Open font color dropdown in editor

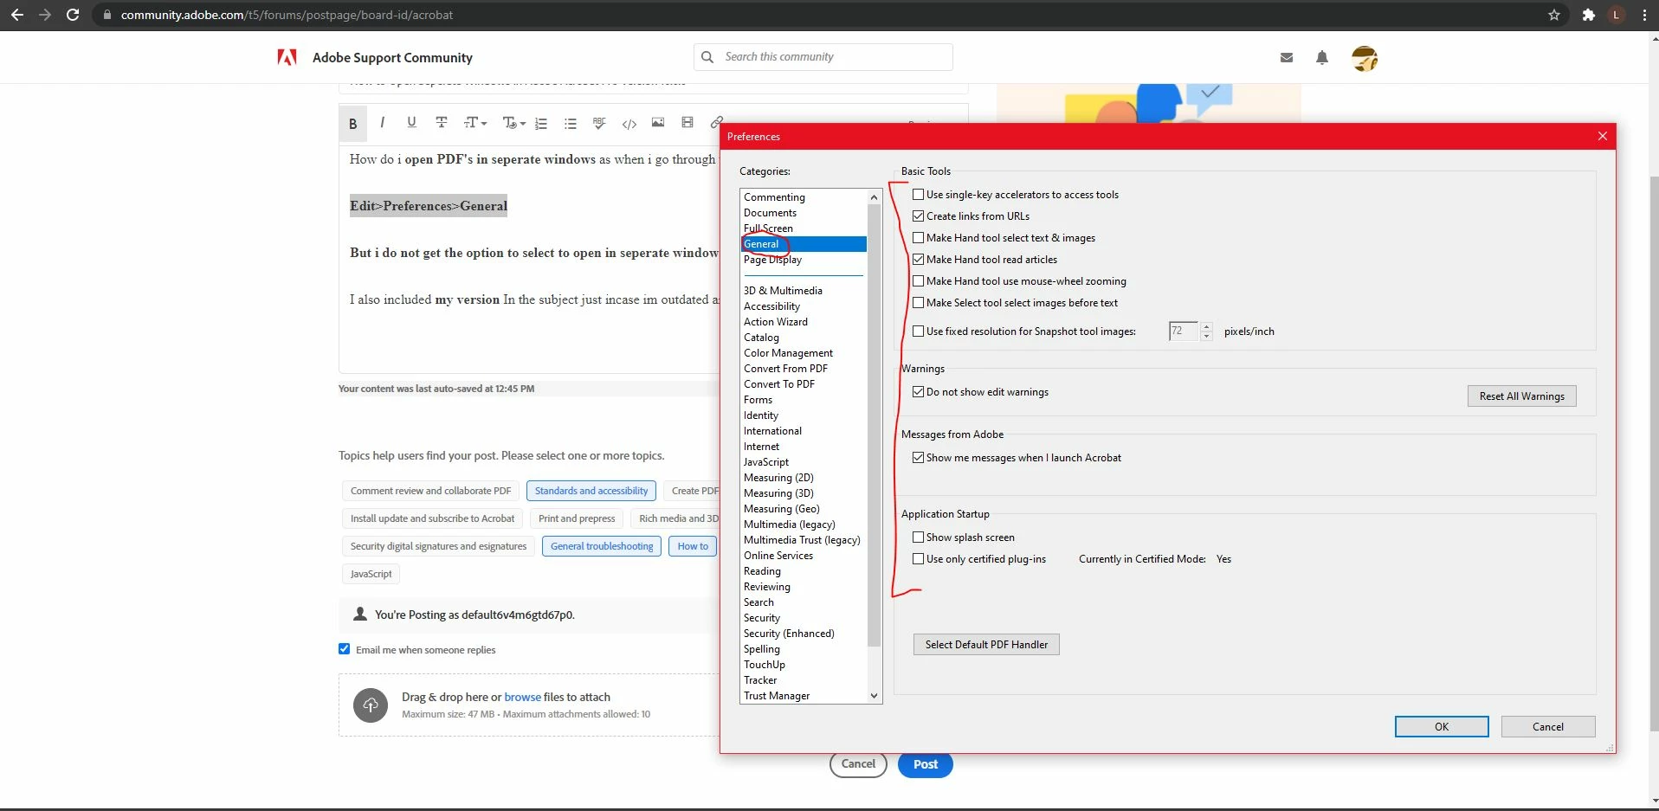[x=513, y=123]
